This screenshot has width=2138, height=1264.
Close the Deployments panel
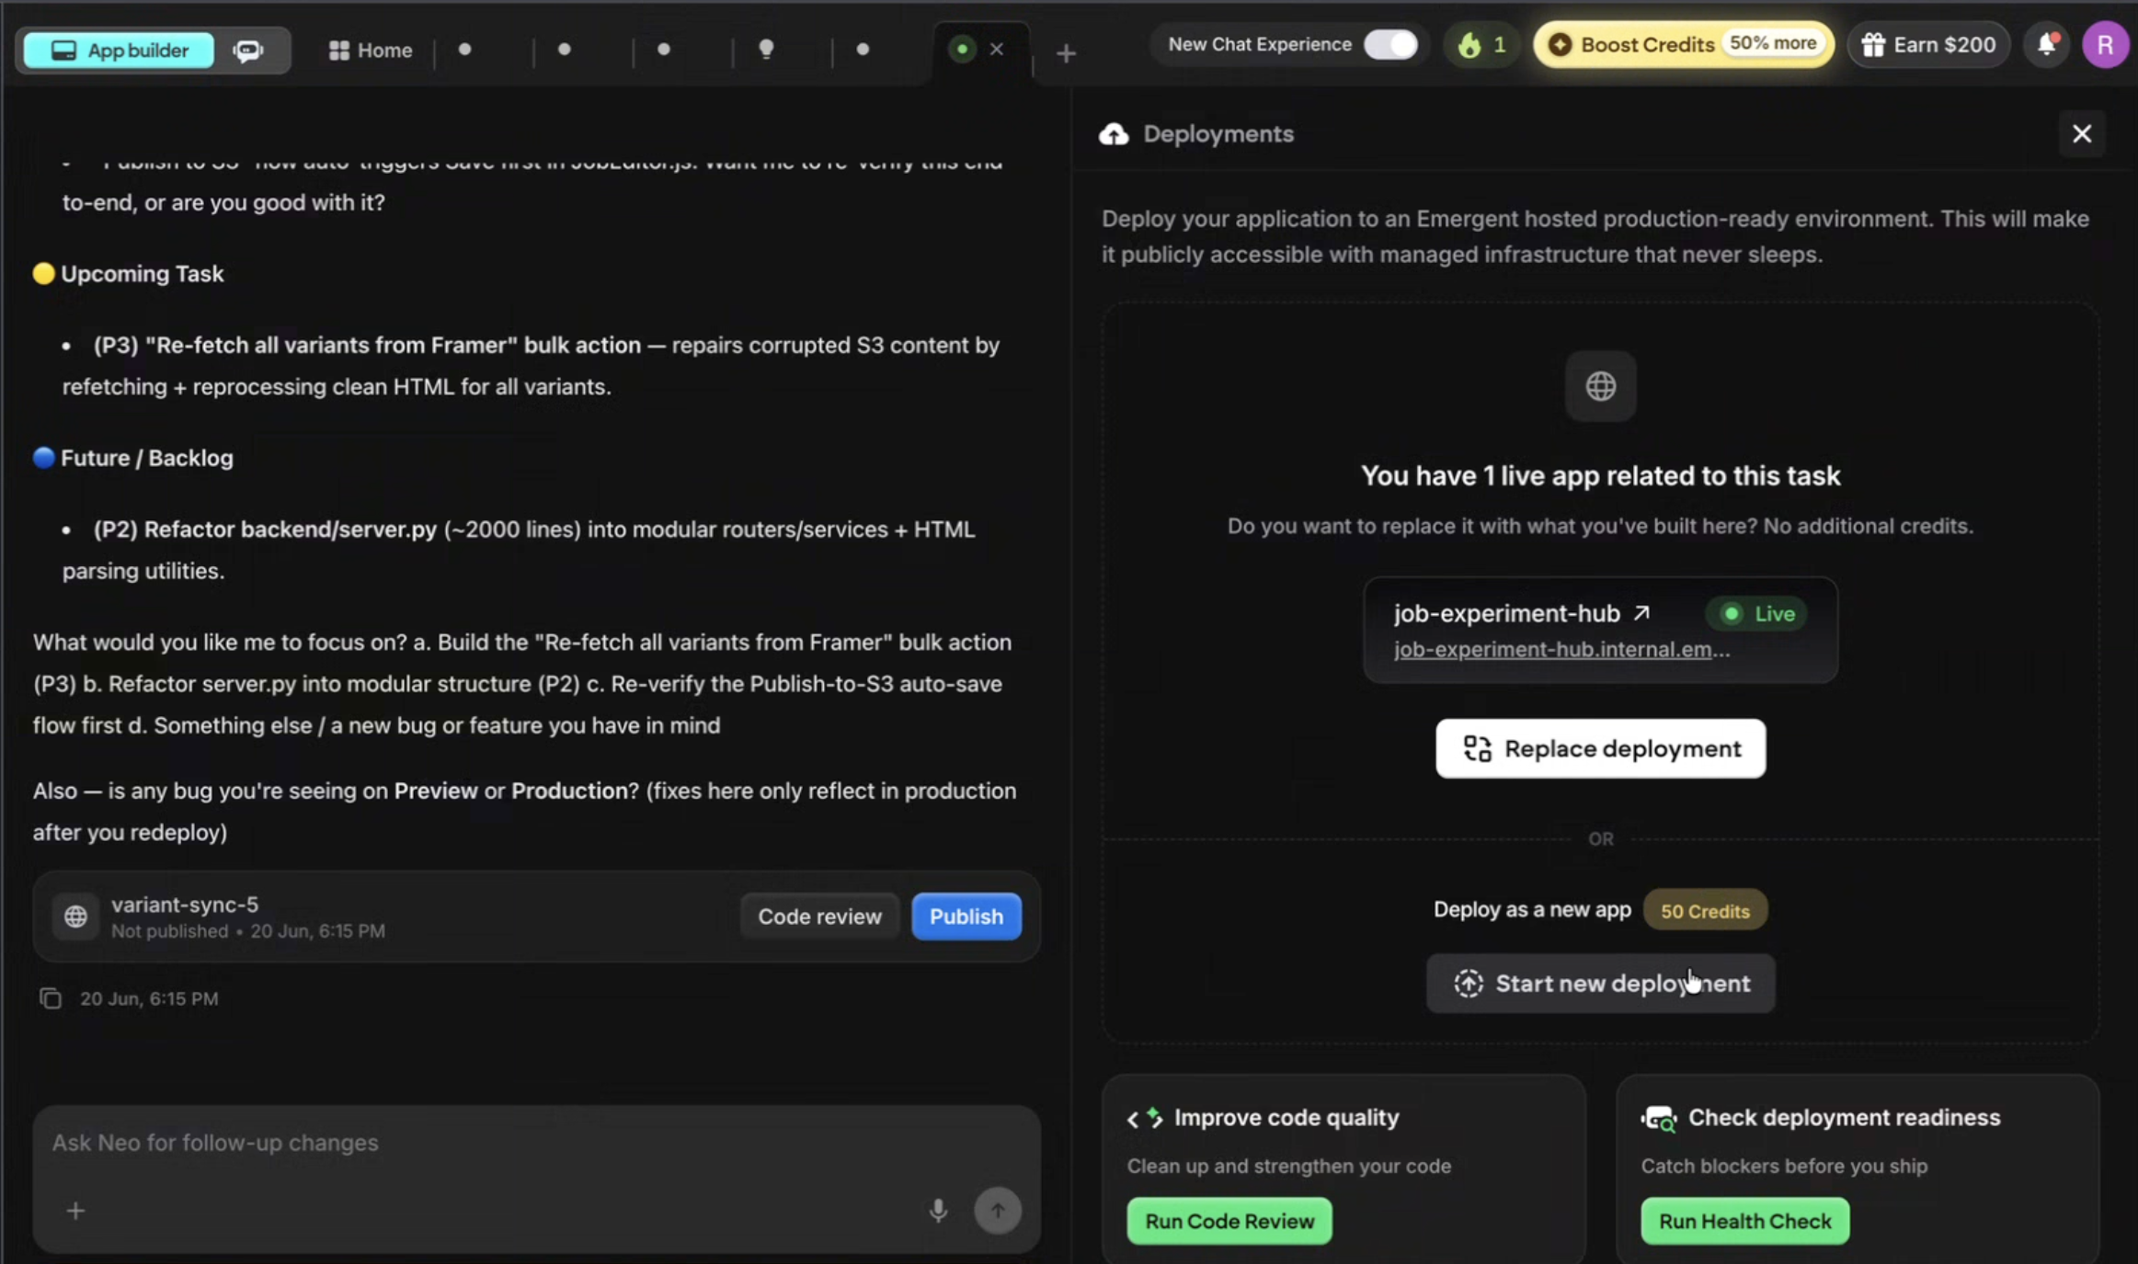pyautogui.click(x=2082, y=134)
